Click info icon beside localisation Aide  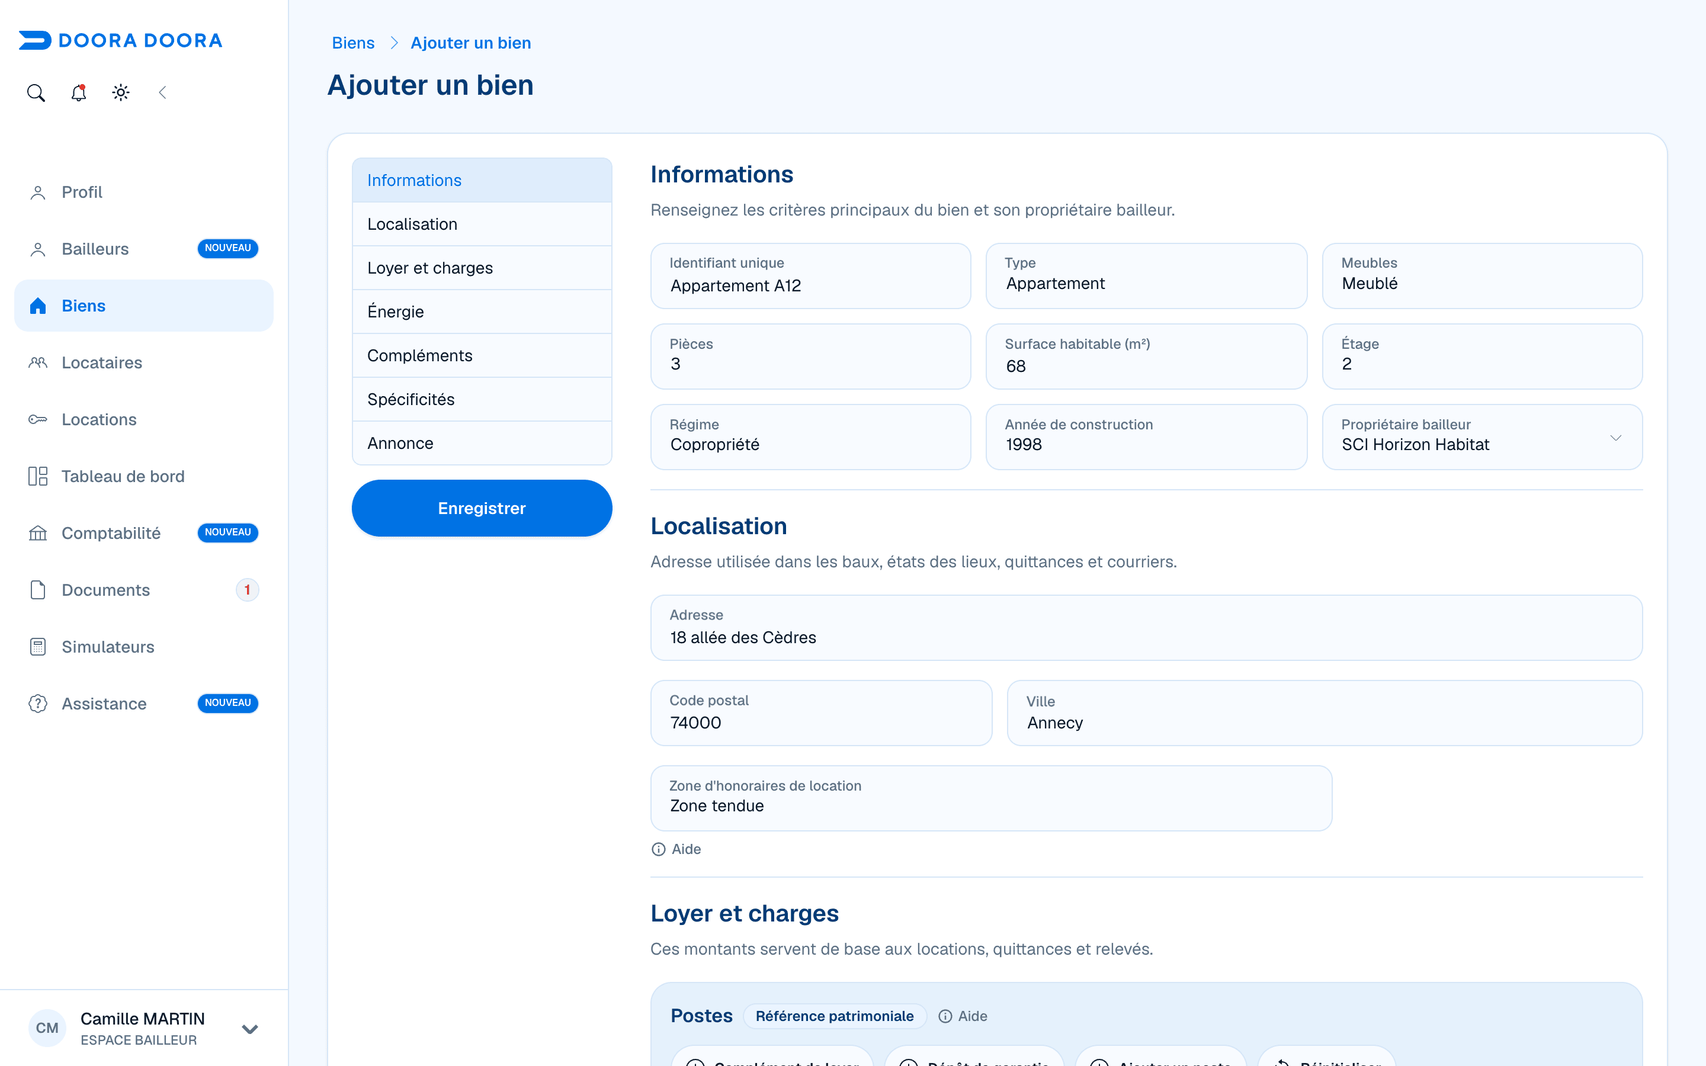659,849
